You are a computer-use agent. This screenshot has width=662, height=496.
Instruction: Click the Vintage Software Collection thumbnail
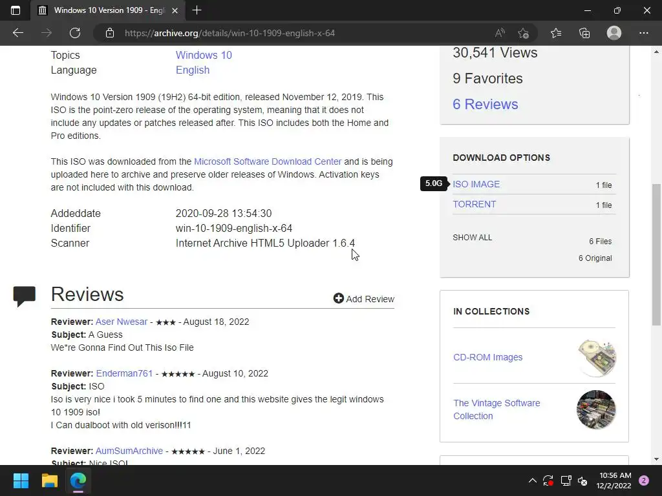[x=596, y=409]
